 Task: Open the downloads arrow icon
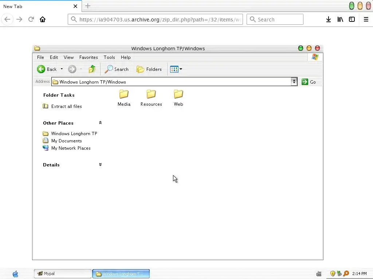point(329,20)
